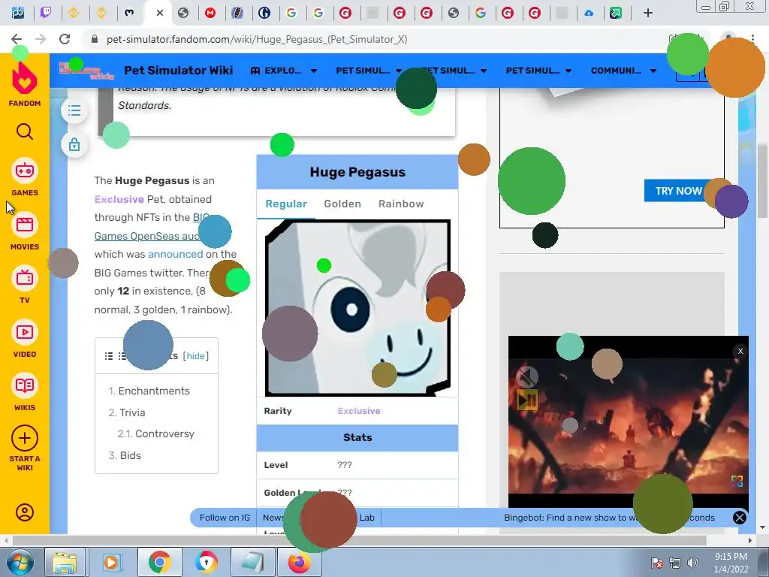Screen dimensions: 769x577
Task: Open the announced tweet link
Action: pyautogui.click(x=175, y=254)
